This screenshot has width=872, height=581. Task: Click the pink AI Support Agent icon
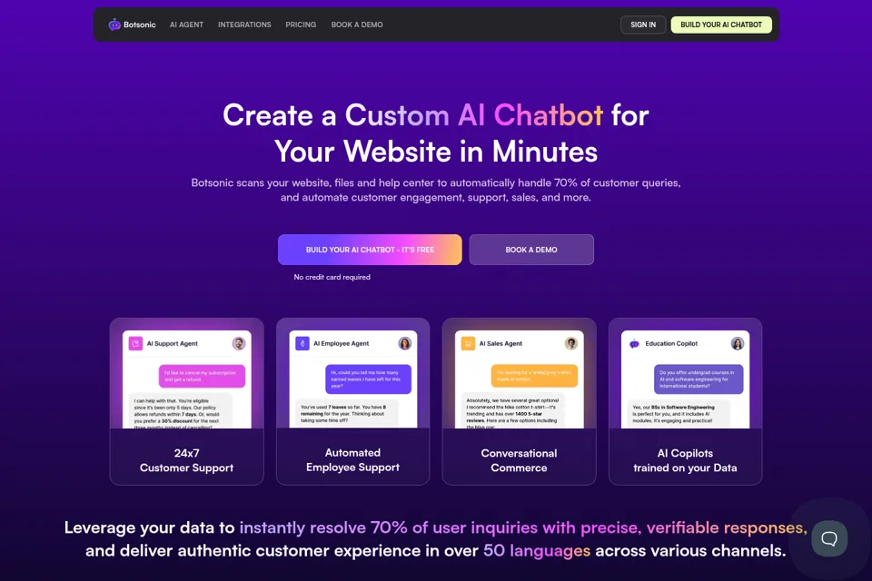[135, 343]
